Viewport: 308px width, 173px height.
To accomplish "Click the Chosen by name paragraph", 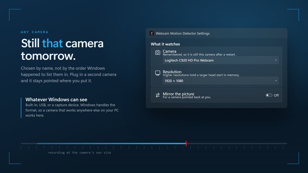I will (x=69, y=75).
